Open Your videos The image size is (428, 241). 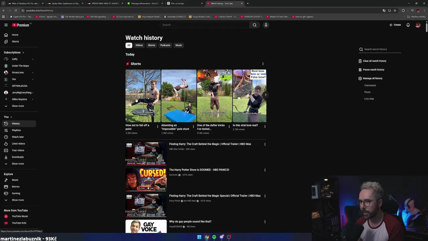click(18, 150)
